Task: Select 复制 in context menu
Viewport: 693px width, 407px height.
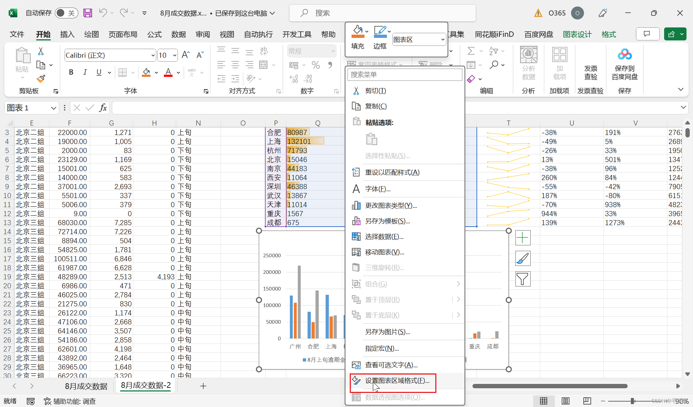Action: point(405,106)
